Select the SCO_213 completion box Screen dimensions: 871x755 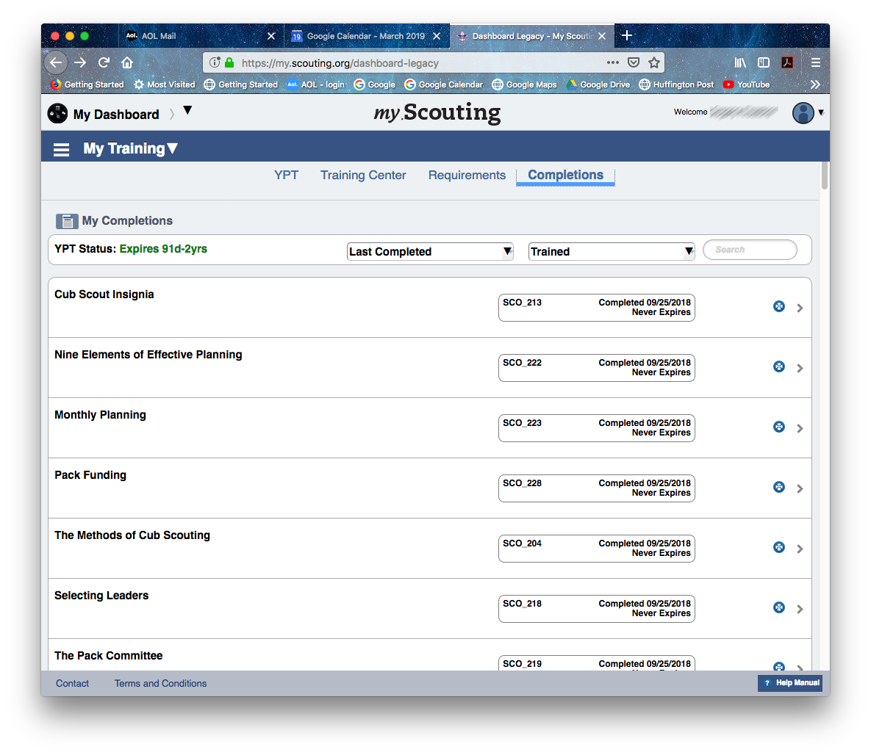click(597, 308)
